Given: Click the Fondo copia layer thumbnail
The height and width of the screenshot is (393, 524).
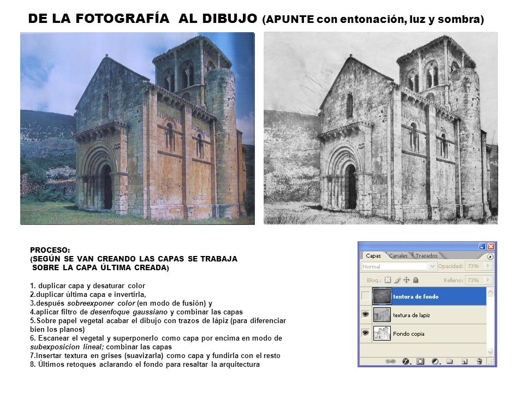Looking at the screenshot, I should (x=382, y=333).
